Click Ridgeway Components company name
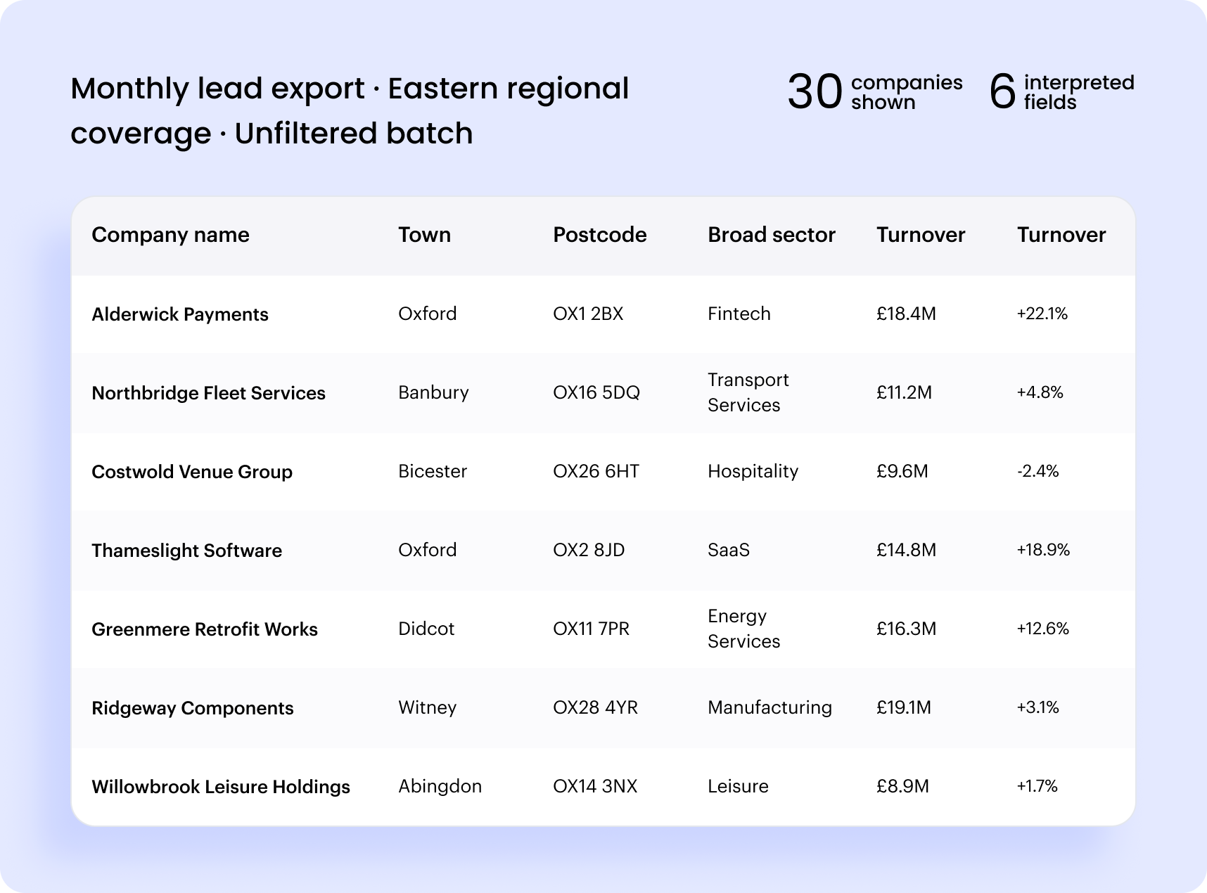Image resolution: width=1207 pixels, height=893 pixels. 193,708
